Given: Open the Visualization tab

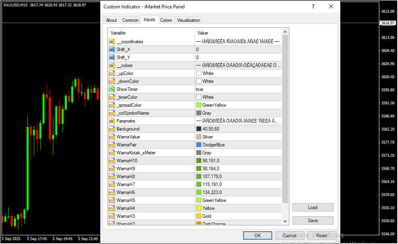Looking at the screenshot, I should click(189, 20).
